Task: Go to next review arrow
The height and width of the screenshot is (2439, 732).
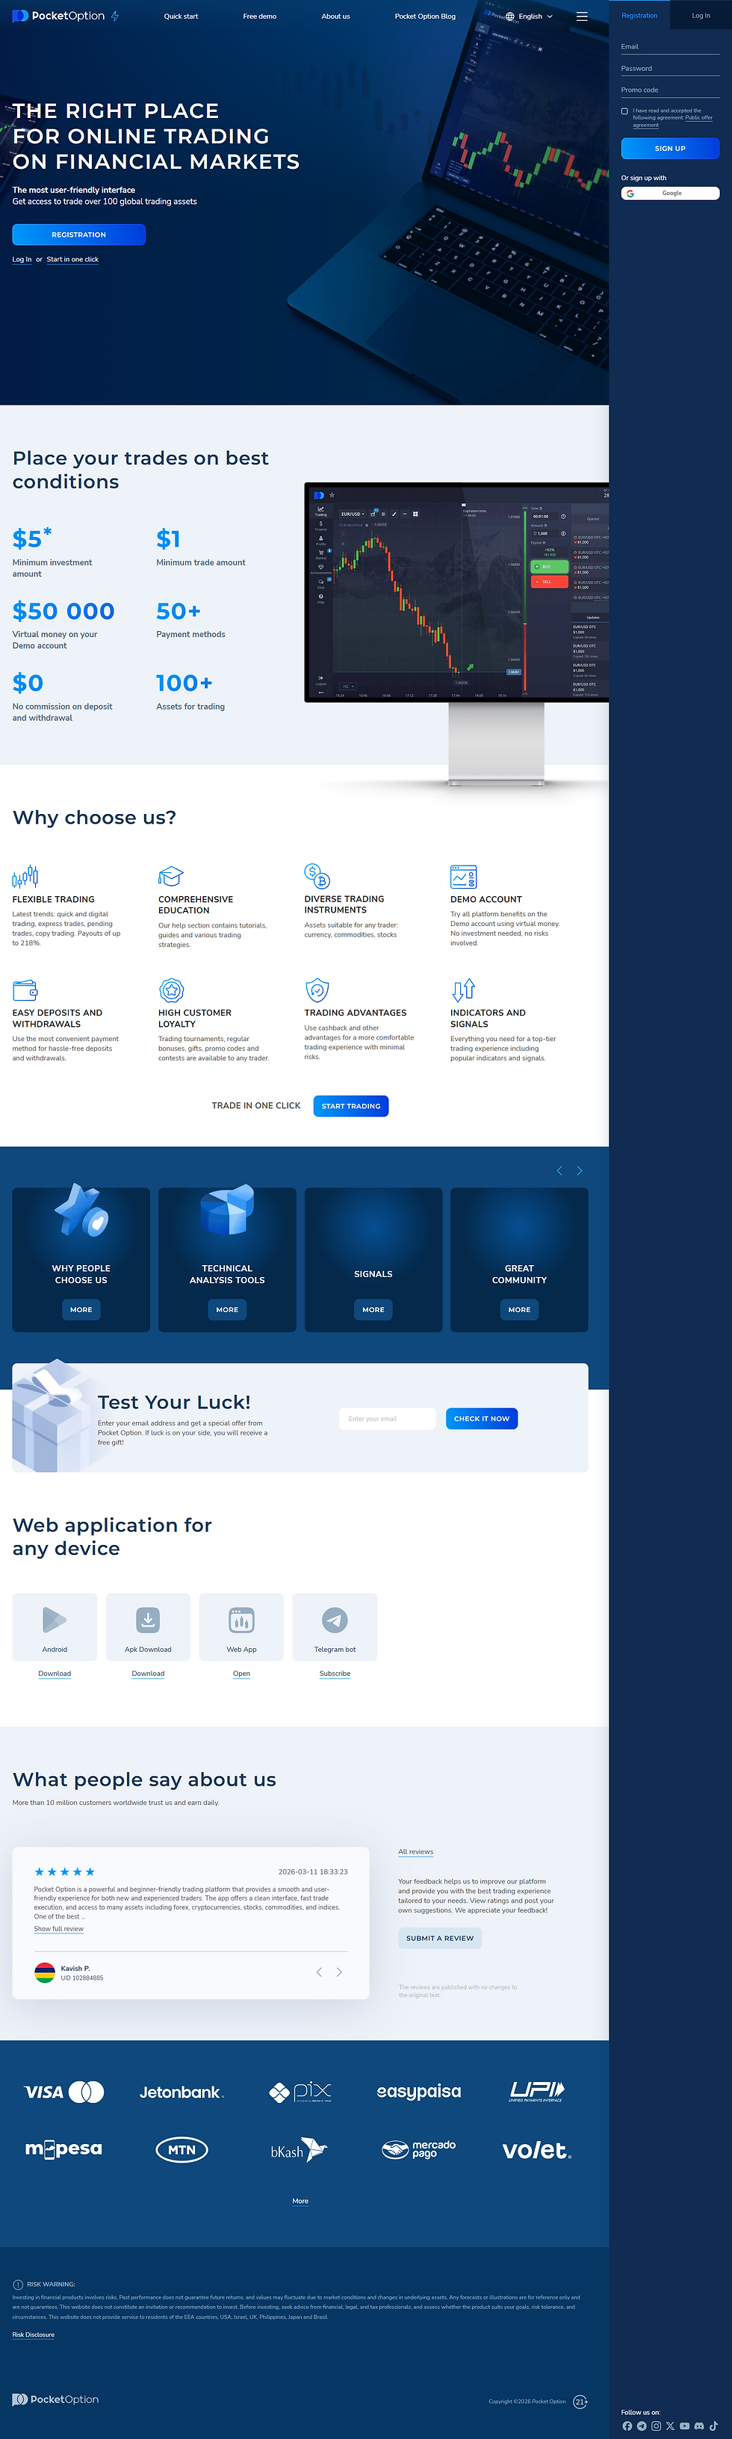Action: (339, 1972)
